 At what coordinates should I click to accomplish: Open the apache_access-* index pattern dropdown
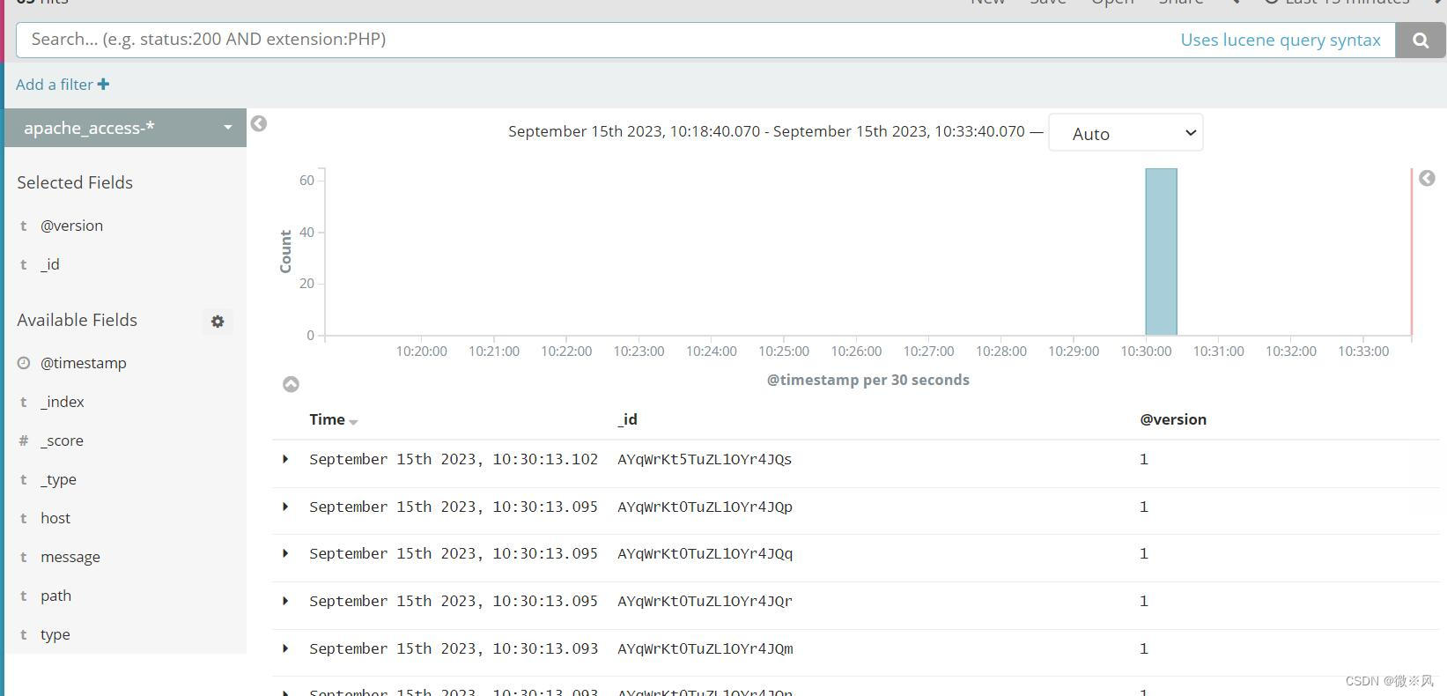pos(125,128)
